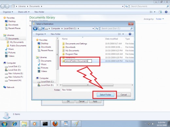This screenshot has width=170, height=127.
Task: Click New folder in Explorer toolbar
Action: click(x=39, y=12)
